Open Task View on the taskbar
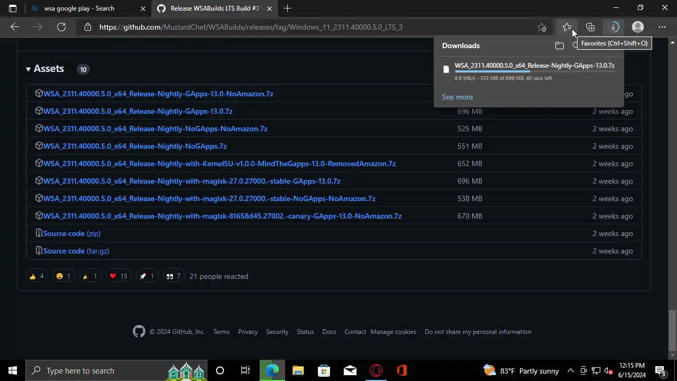This screenshot has width=677, height=381. [245, 370]
